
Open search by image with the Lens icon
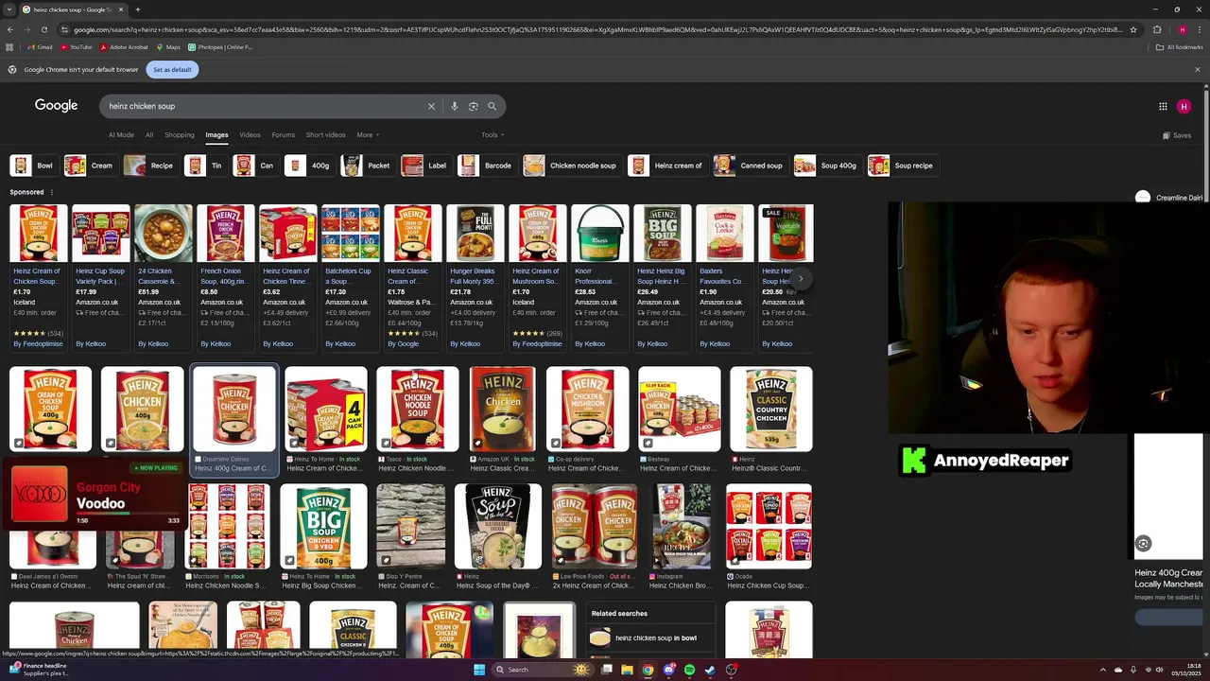(473, 106)
